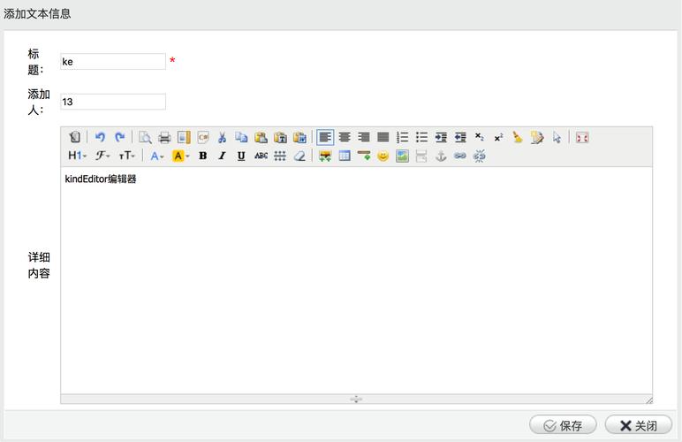
Task: Click the 标题 title input field
Action: tap(113, 62)
